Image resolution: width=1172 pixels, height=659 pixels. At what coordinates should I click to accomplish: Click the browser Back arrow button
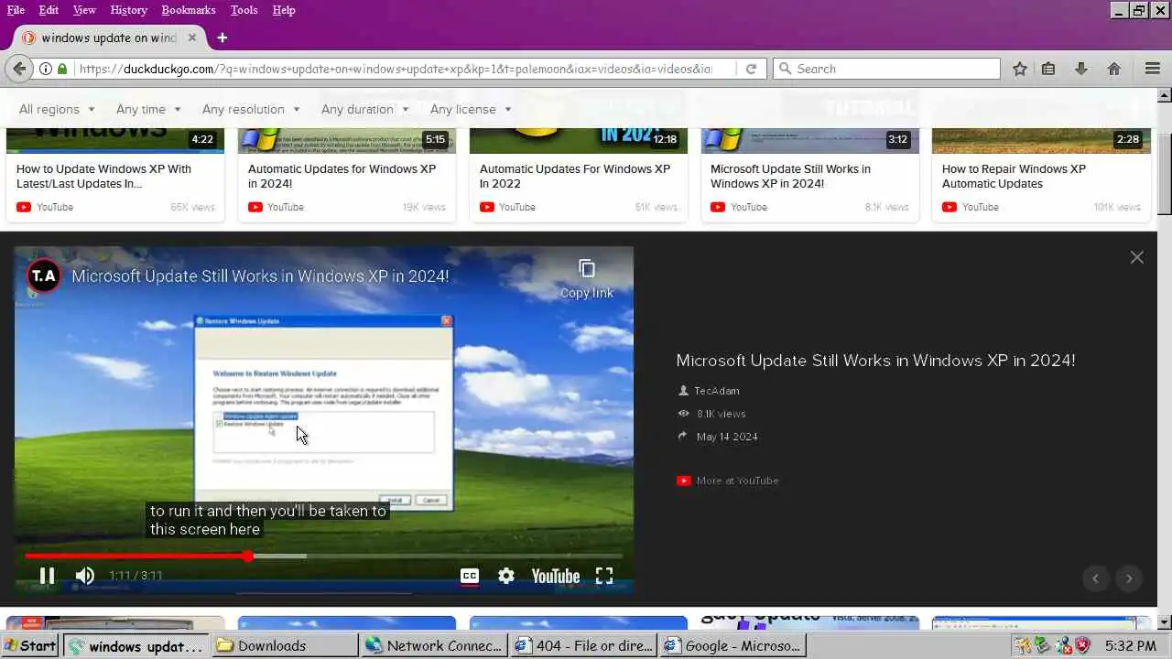(19, 69)
